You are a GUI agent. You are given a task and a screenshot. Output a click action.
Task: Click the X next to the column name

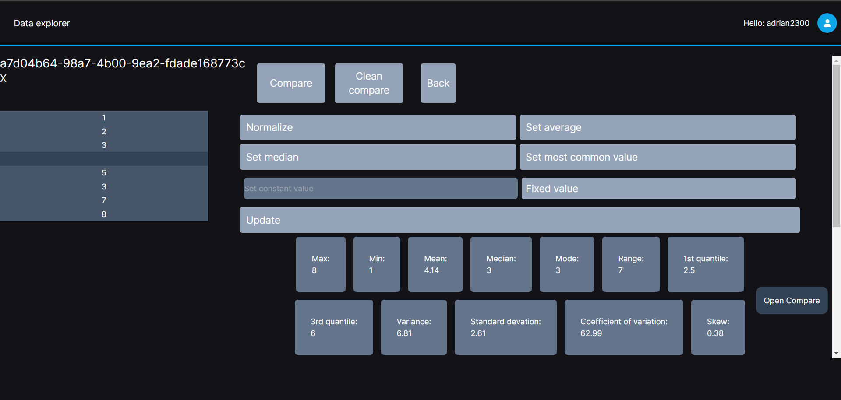(x=4, y=79)
